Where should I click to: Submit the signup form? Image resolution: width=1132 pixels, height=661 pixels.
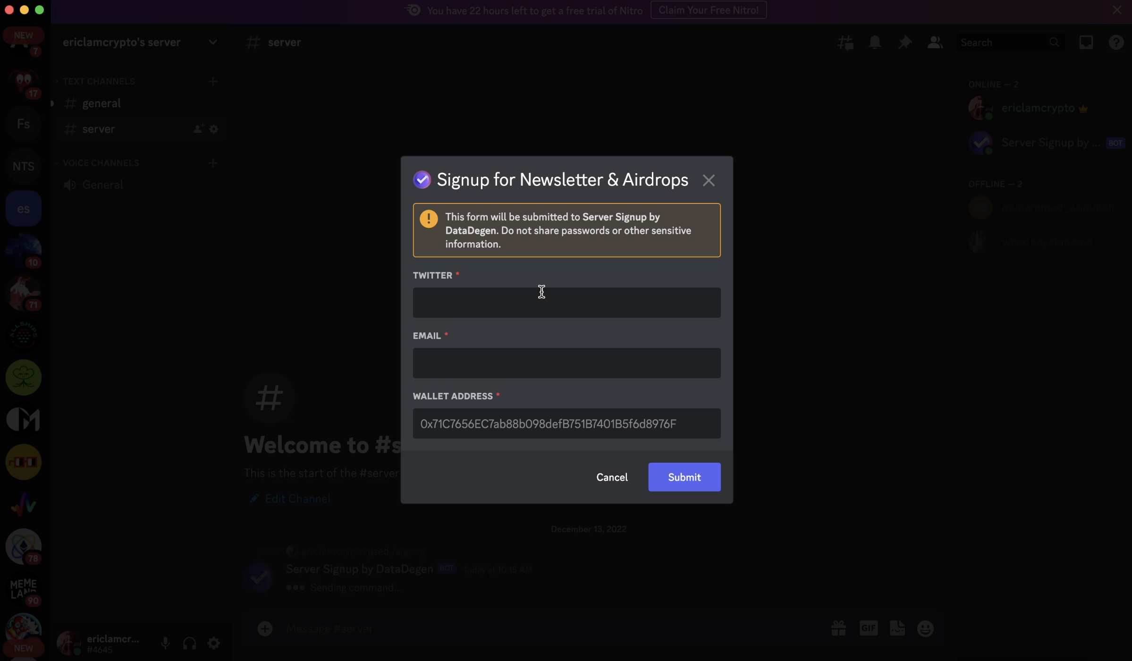[684, 477]
